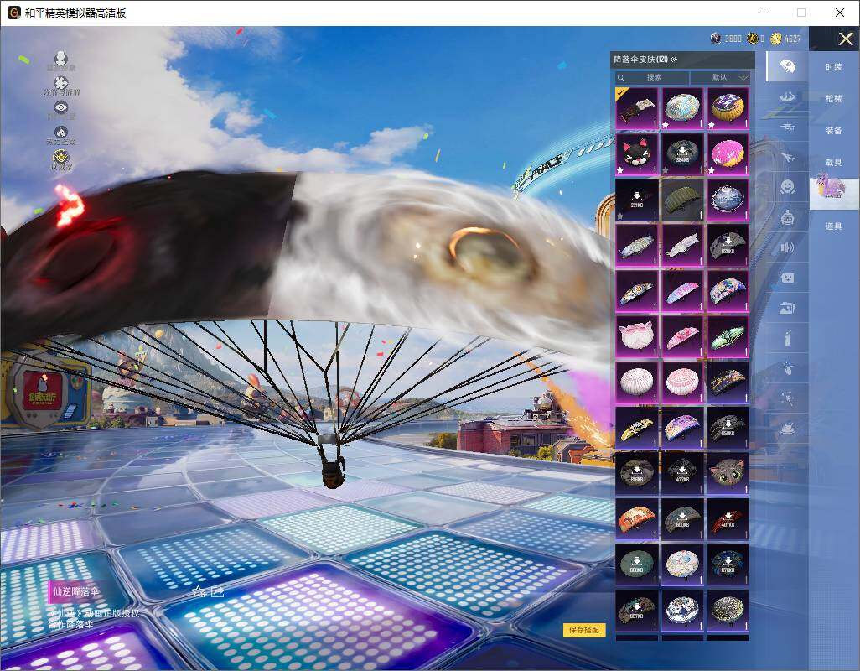The image size is (860, 671).
Task: Download the 221KB parachute skin
Action: point(637,200)
